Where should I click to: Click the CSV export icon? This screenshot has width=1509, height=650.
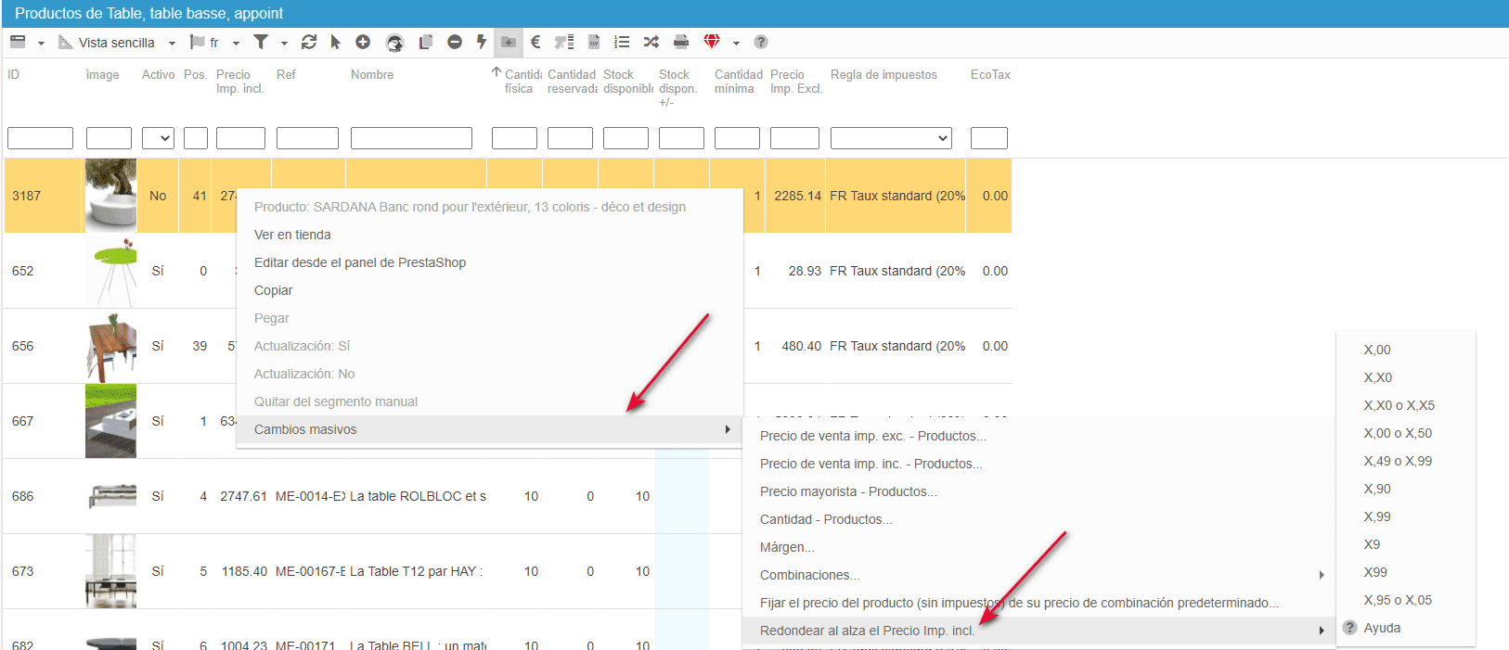(594, 42)
